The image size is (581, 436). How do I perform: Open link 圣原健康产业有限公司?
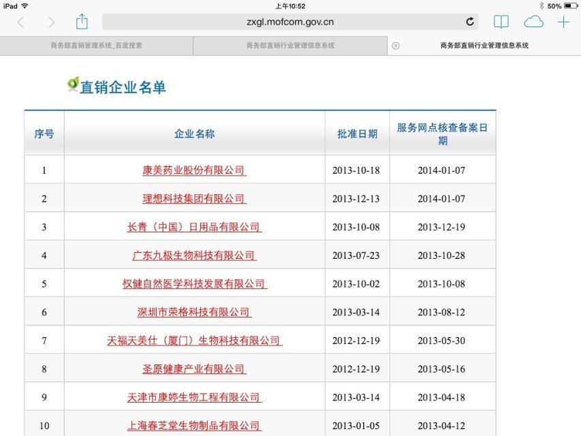pyautogui.click(x=194, y=369)
